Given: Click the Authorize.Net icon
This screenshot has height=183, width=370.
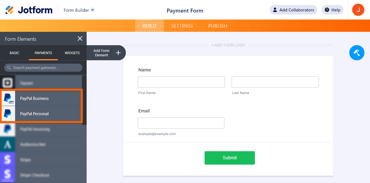Looking at the screenshot, I should coord(8,145).
